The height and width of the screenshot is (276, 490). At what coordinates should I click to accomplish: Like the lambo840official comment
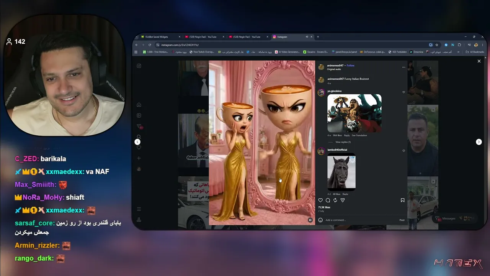(x=403, y=151)
